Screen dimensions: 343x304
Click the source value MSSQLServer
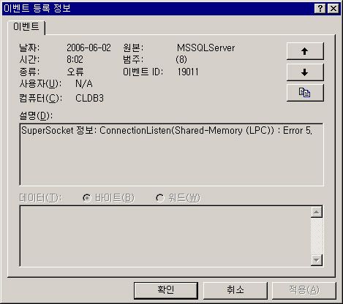pos(206,47)
